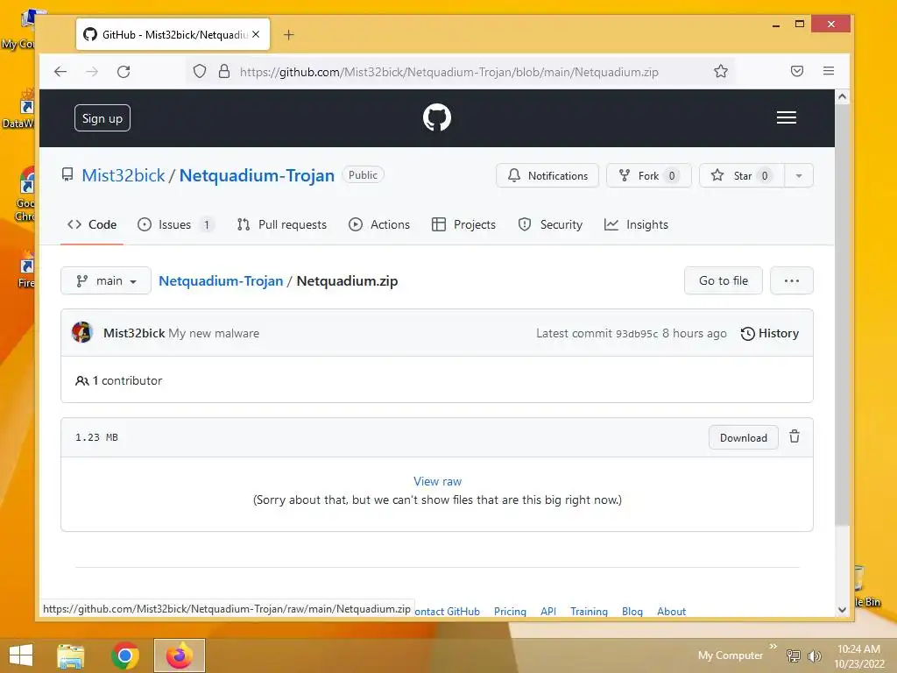
Task: Star the Netquadium-Trojan repository
Action: coord(742,175)
